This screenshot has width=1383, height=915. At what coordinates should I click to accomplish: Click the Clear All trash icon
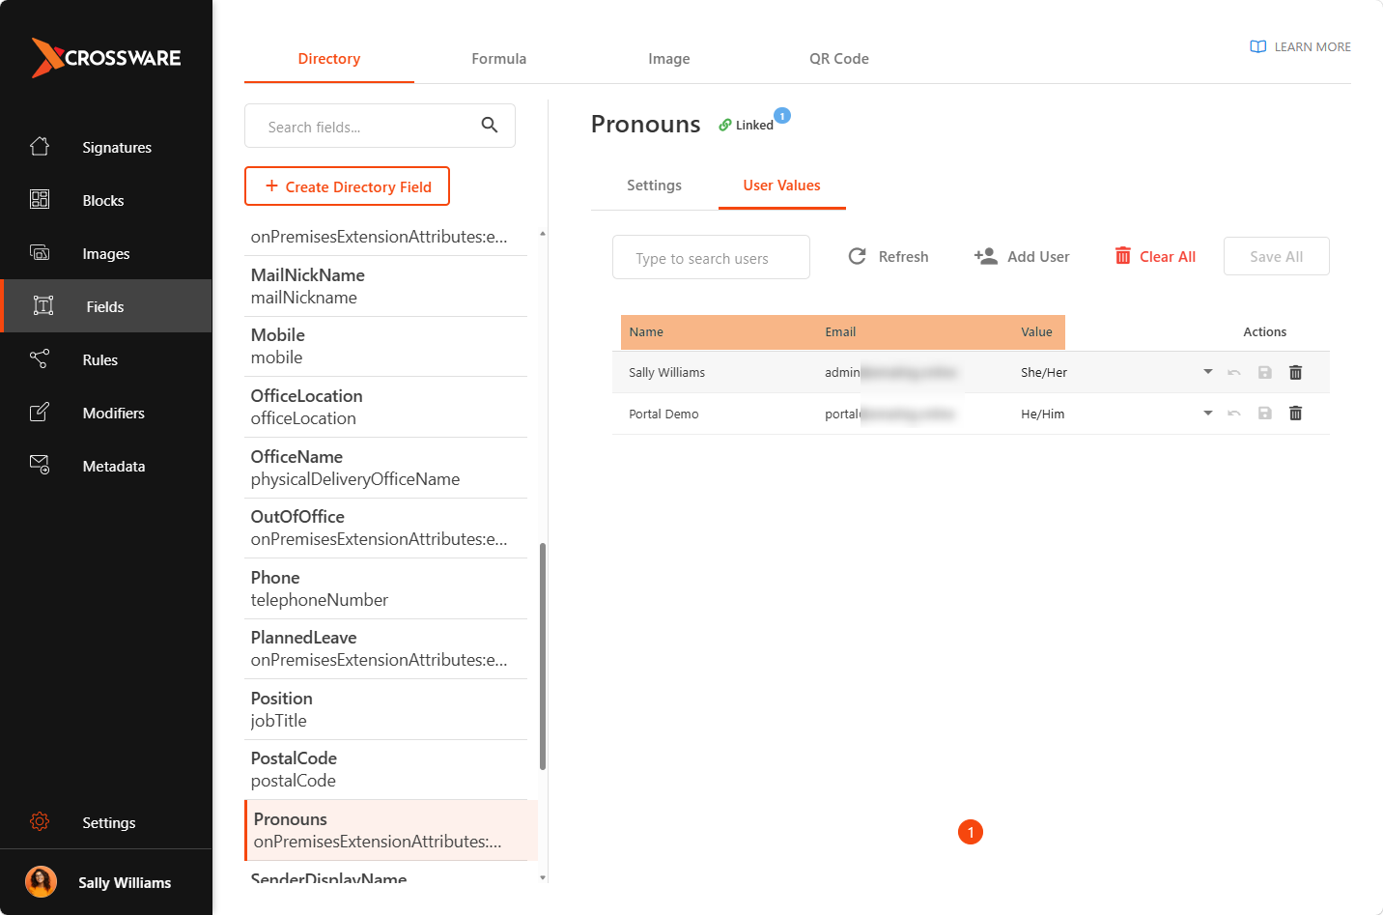[1122, 255]
